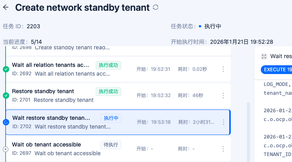Screen dimensions: 292x162
Task: Click the 待执行 status tag
Action: click(x=111, y=144)
